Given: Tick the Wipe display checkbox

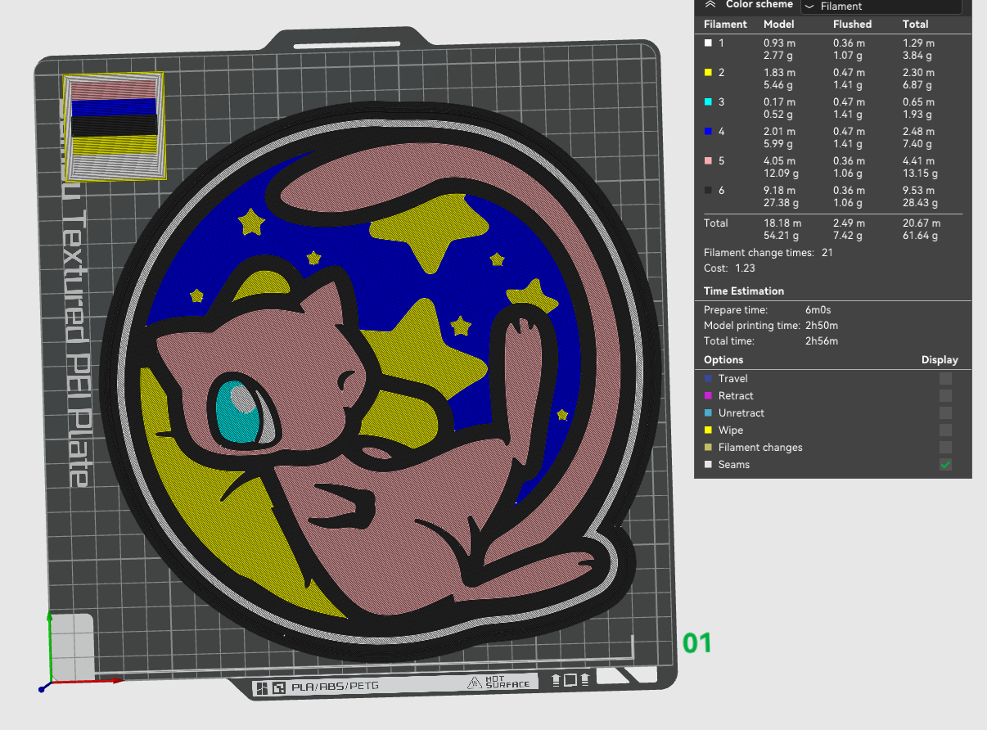Looking at the screenshot, I should click(x=945, y=430).
